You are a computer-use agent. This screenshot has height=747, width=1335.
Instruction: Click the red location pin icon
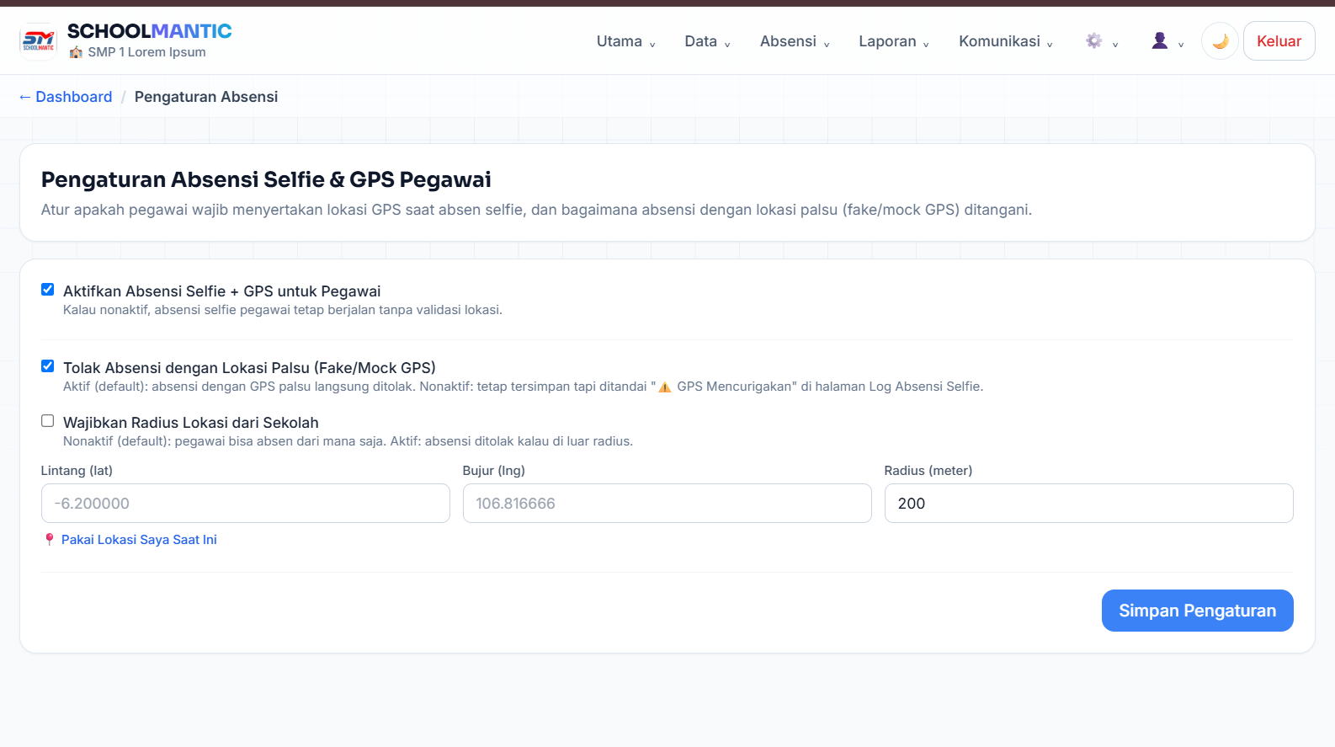50,540
